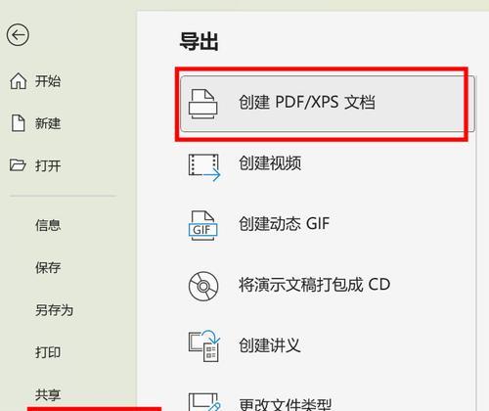Click the new document icon beside 新建
The width and height of the screenshot is (489, 411).
[x=19, y=123]
